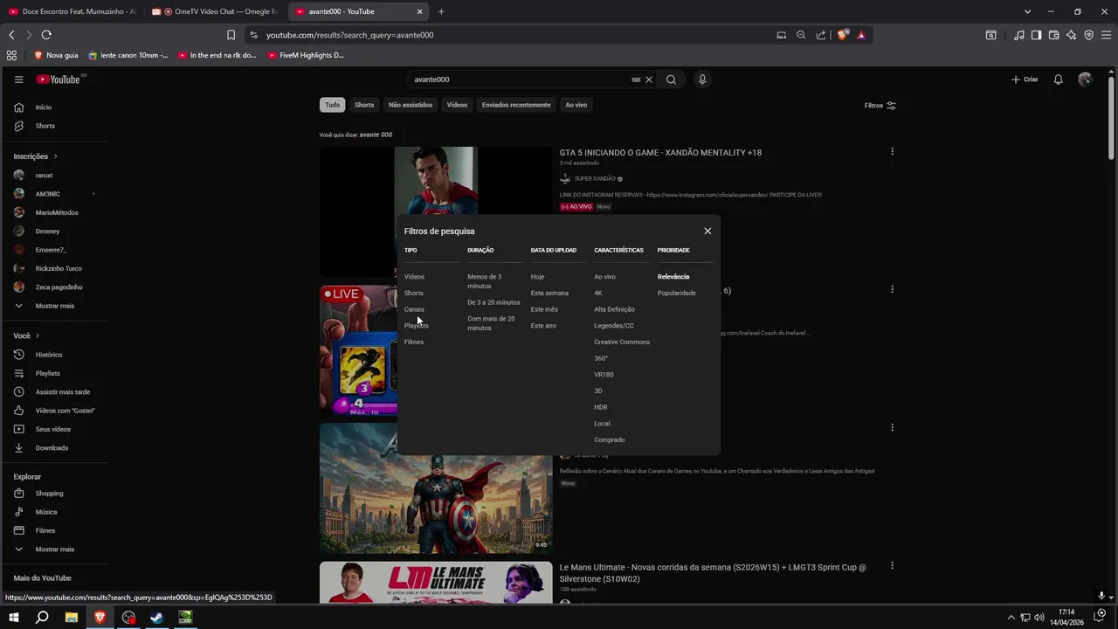Expand the Inscrições section chevron
Image resolution: width=1118 pixels, height=629 pixels.
pyautogui.click(x=55, y=156)
